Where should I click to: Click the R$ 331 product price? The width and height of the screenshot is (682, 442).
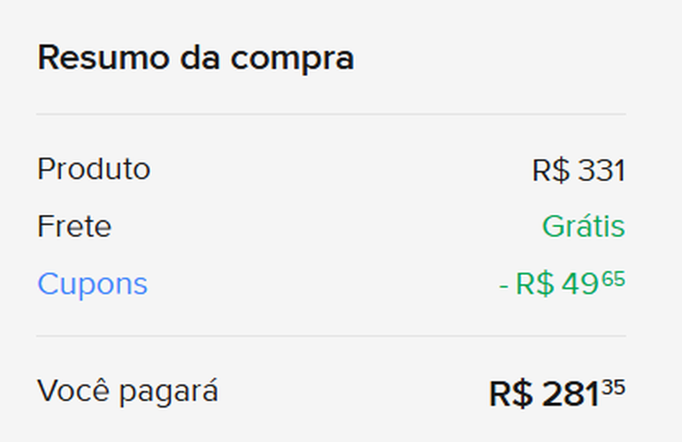[579, 171]
